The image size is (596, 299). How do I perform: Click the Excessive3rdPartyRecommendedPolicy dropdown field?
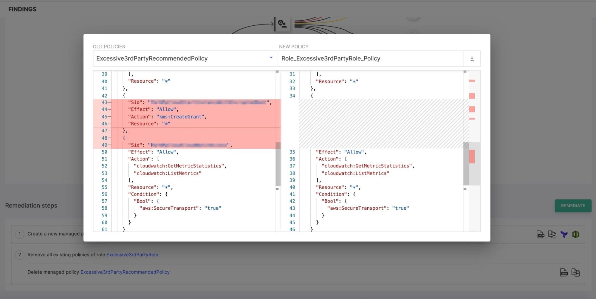tap(185, 58)
